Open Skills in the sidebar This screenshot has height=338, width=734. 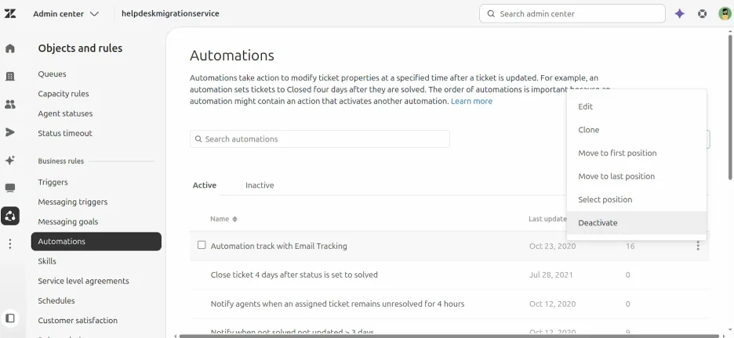tap(47, 261)
